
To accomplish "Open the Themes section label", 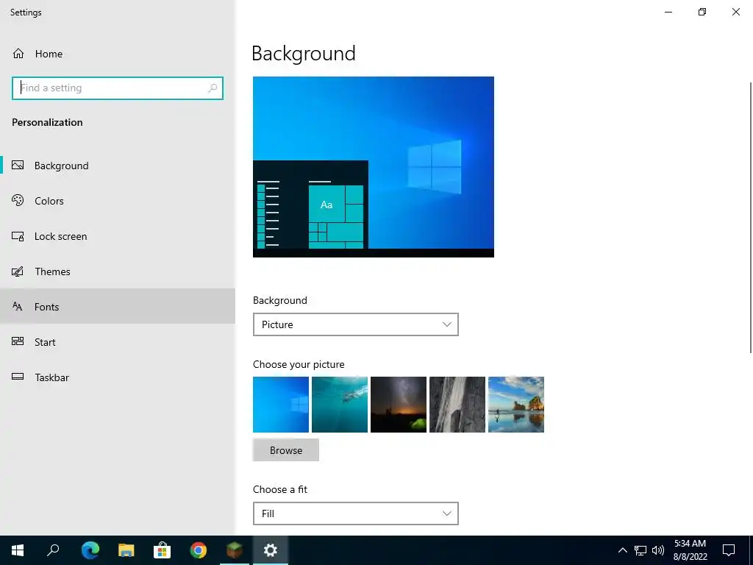I will [52, 271].
